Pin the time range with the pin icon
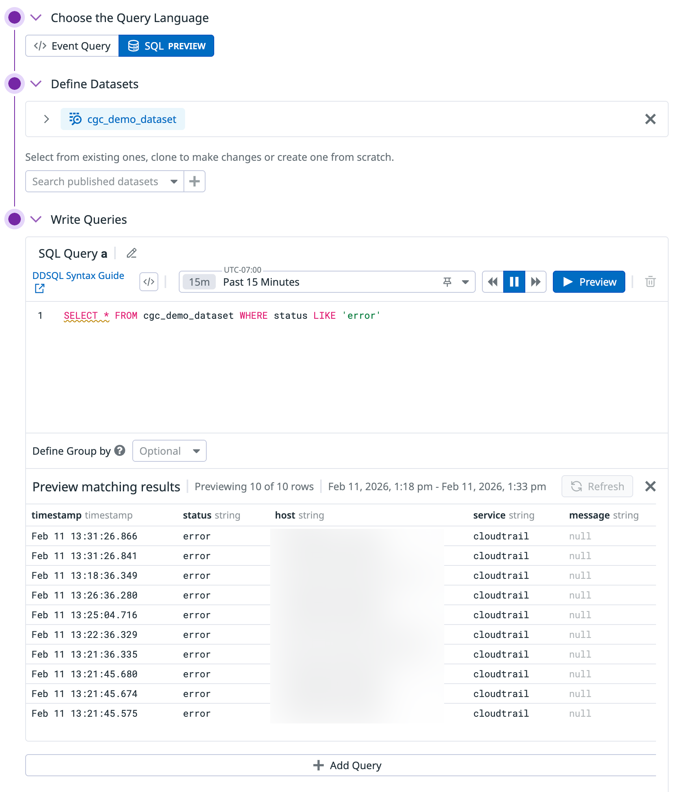Image resolution: width=682 pixels, height=792 pixels. pos(447,282)
